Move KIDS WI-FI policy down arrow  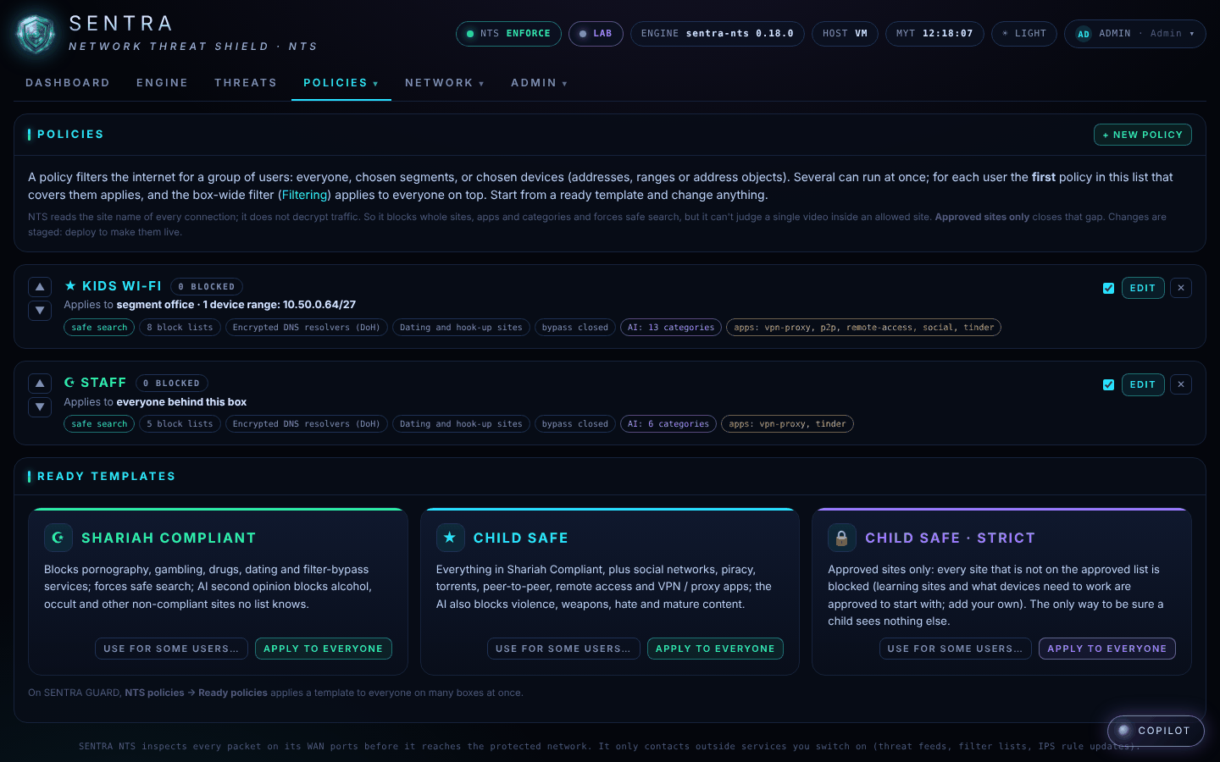40,311
